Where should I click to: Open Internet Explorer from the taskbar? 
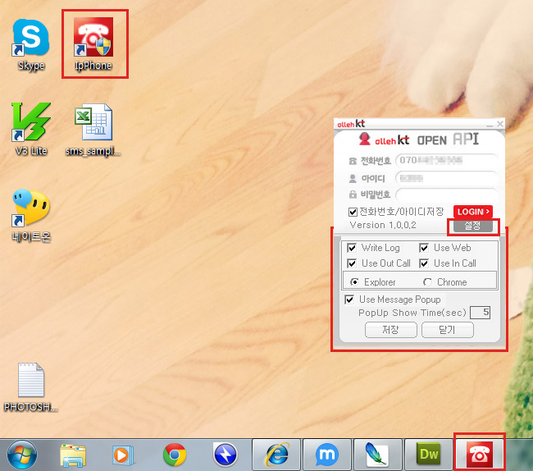[276, 454]
